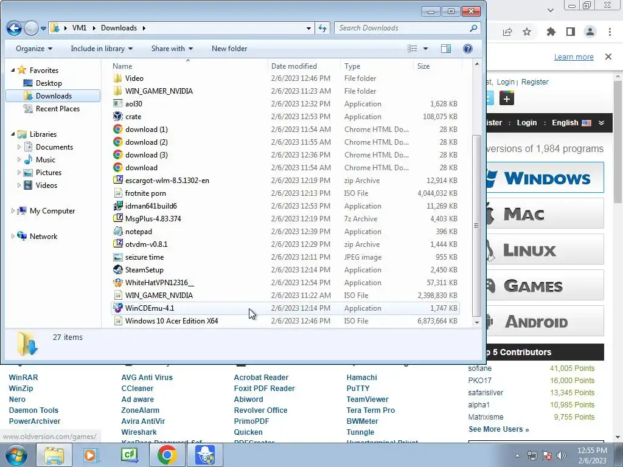Open Chrome extensions puzzle icon

(x=551, y=32)
